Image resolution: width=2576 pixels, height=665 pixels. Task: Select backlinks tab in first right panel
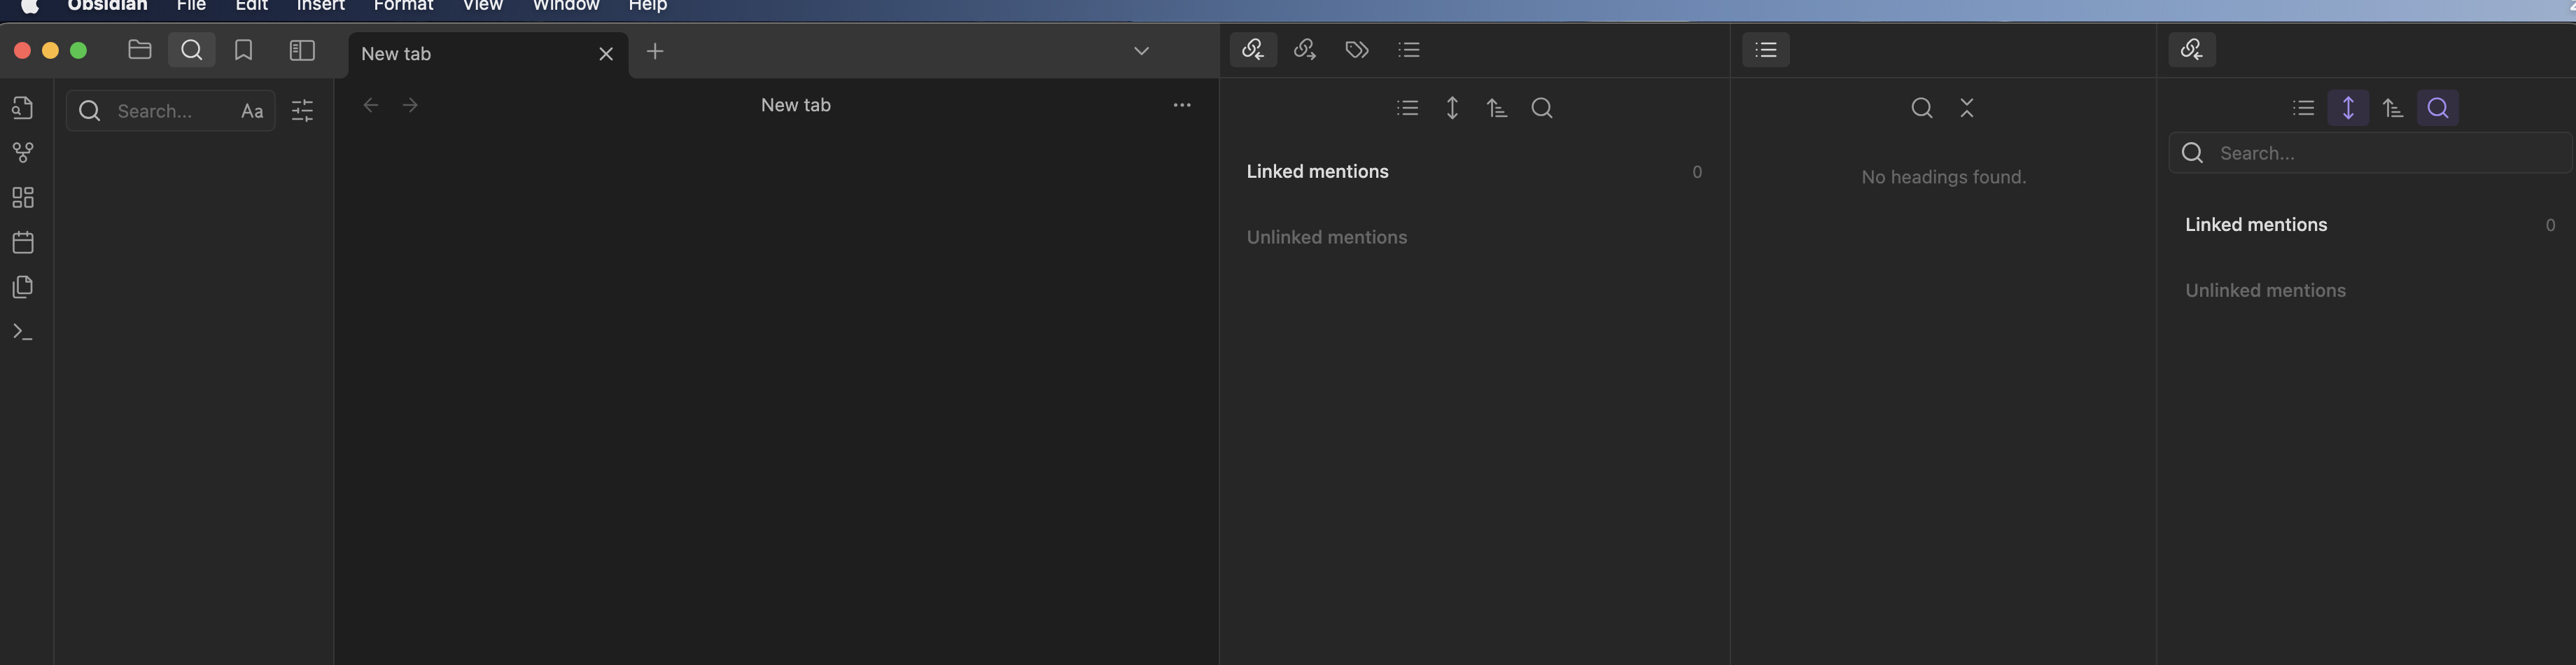(x=1253, y=49)
